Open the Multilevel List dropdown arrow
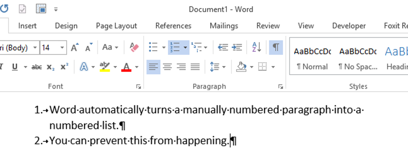The width and height of the screenshot is (408, 165). (x=206, y=48)
